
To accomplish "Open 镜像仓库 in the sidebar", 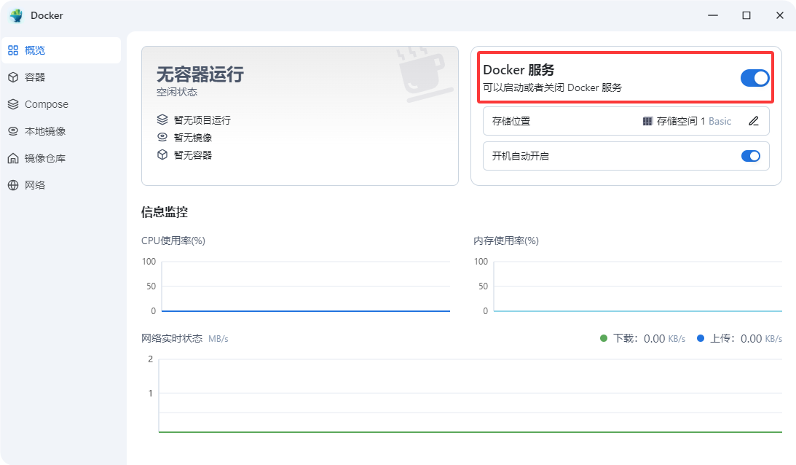I will [x=45, y=158].
